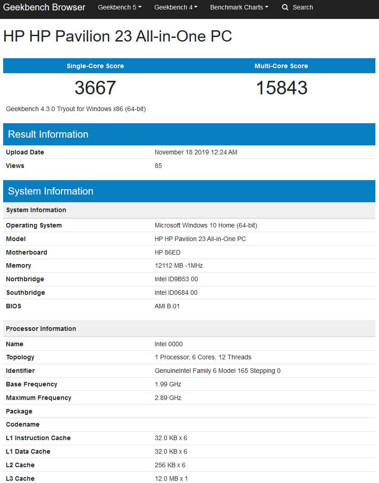This screenshot has height=483, width=379.
Task: Click the Upload Date label
Action: tap(25, 152)
